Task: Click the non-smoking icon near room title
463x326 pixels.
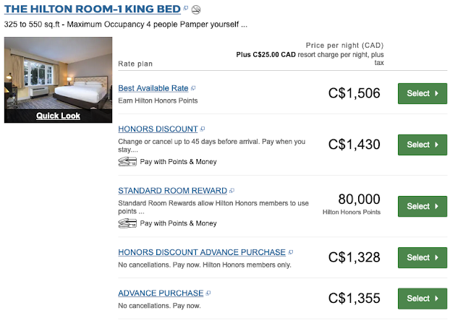Action: coord(195,9)
